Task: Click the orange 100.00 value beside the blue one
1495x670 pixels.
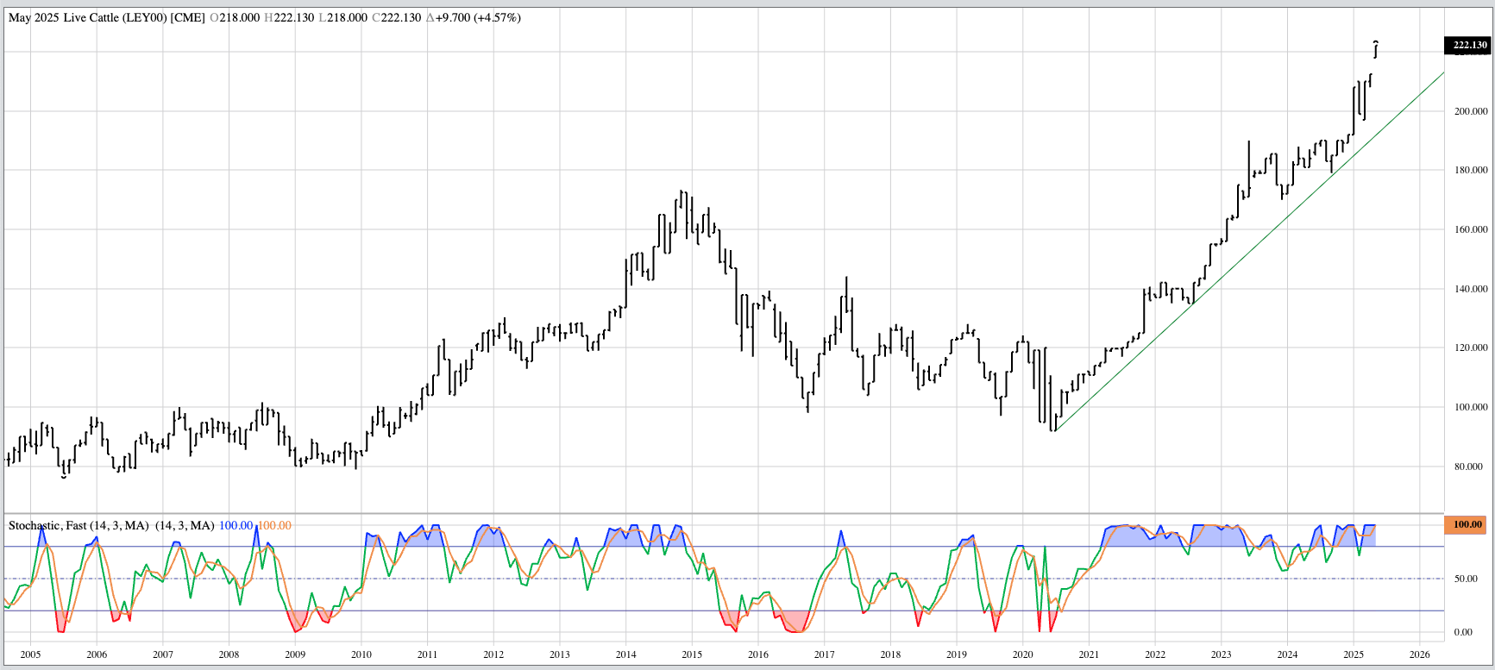Action: click(274, 525)
